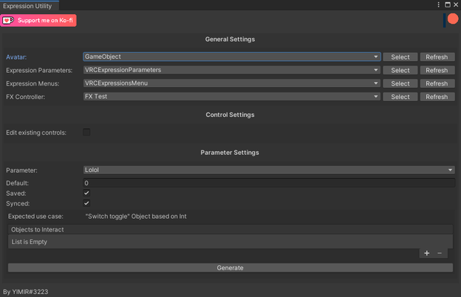
Task: Click Refresh button for Expression Parameters
Action: point(437,70)
